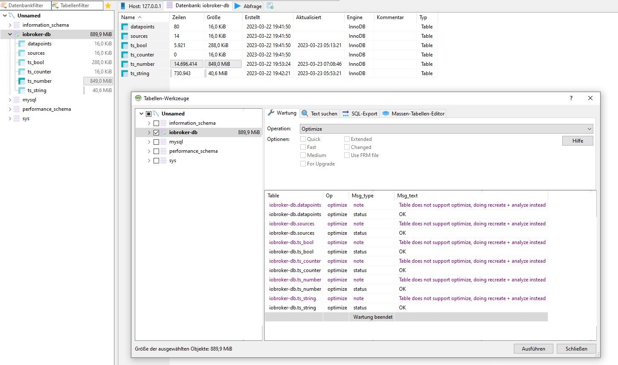Sort the table list by the Größe column

point(223,17)
